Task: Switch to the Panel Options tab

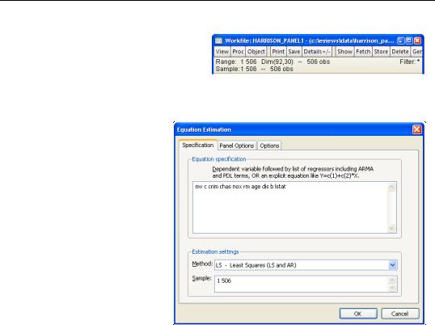Action: point(236,146)
